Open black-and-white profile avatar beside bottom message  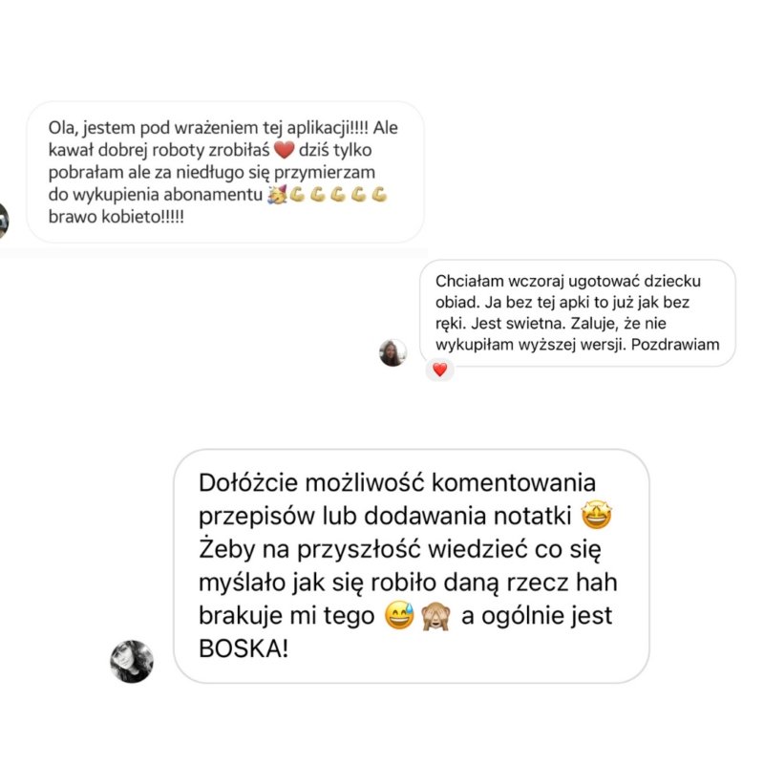pyautogui.click(x=132, y=661)
